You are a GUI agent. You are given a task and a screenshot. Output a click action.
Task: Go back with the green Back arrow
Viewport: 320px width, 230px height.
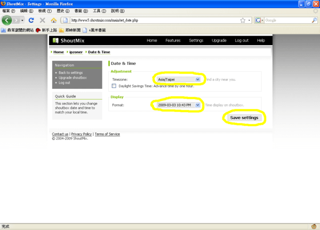[x=7, y=20]
